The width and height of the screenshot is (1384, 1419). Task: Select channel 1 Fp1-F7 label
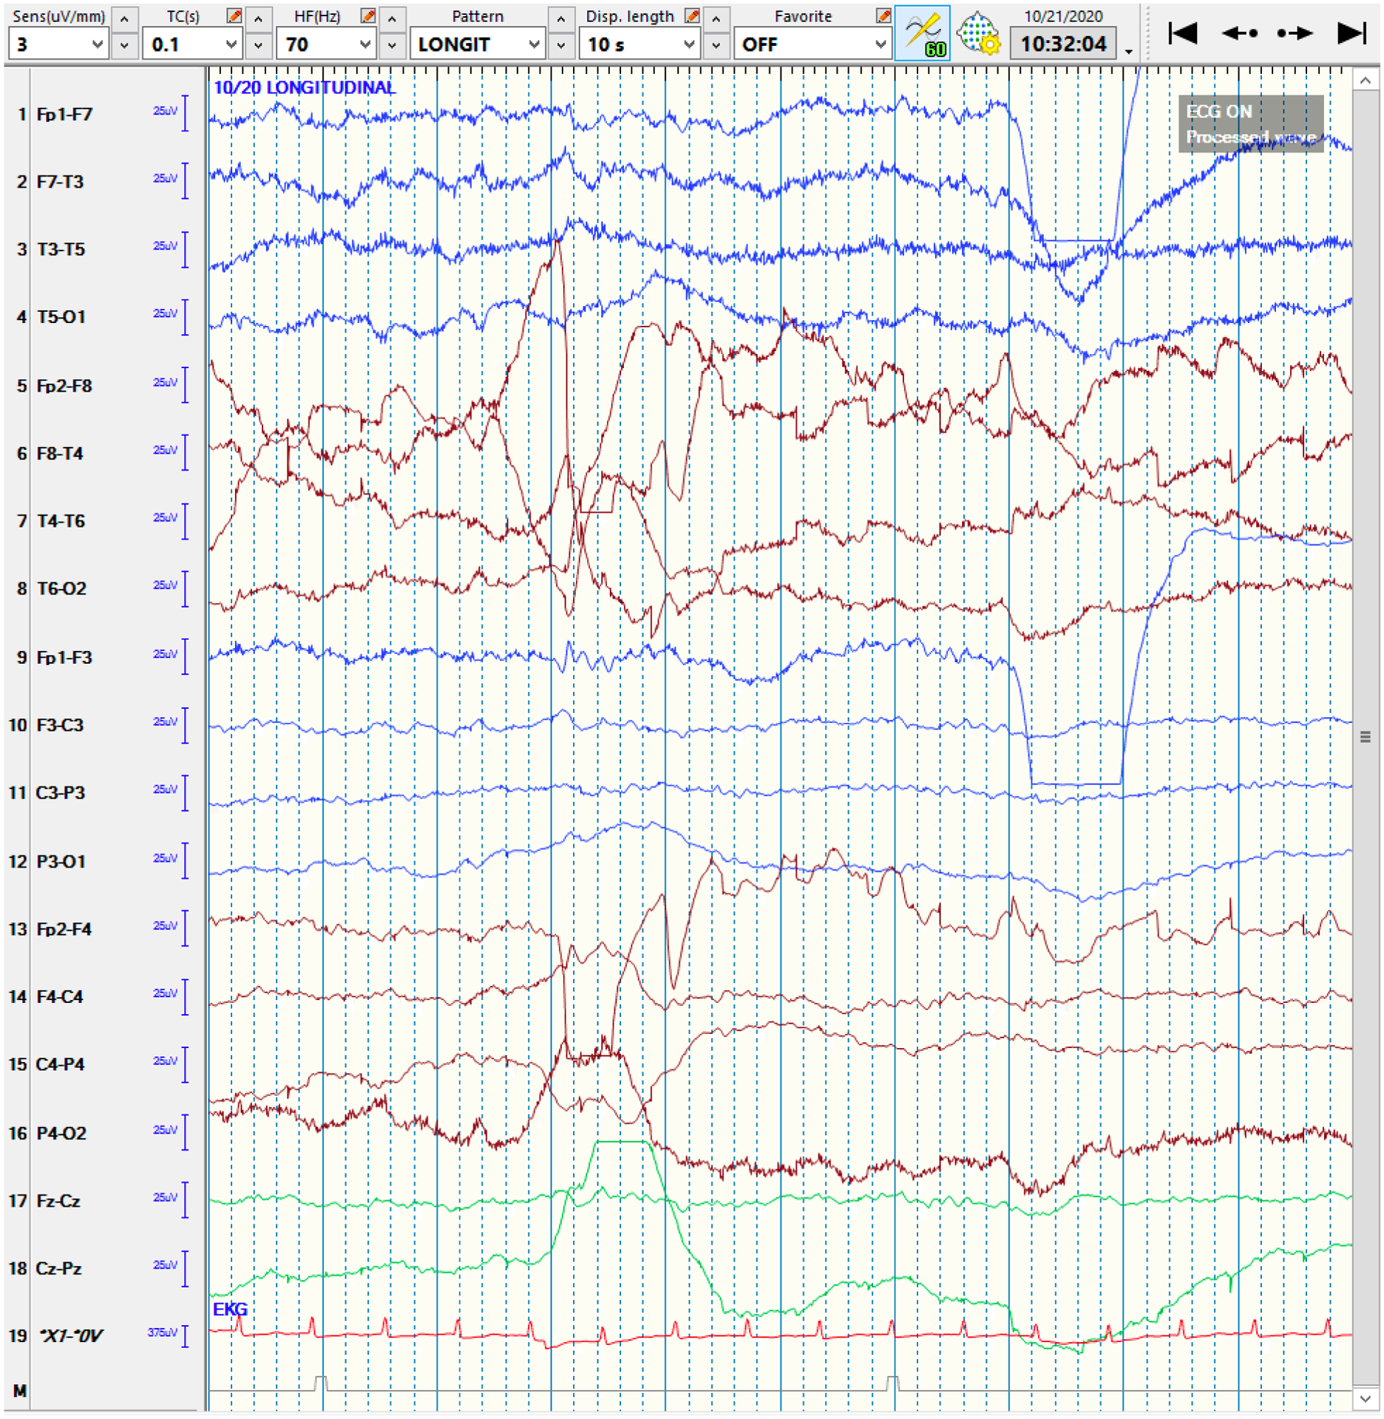tap(65, 114)
